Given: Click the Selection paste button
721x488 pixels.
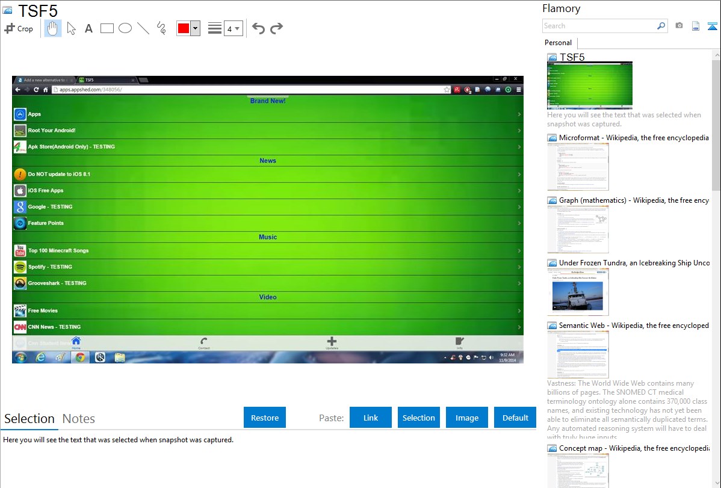Looking at the screenshot, I should (x=418, y=418).
